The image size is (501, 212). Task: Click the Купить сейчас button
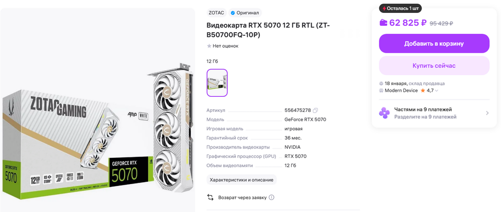(434, 66)
